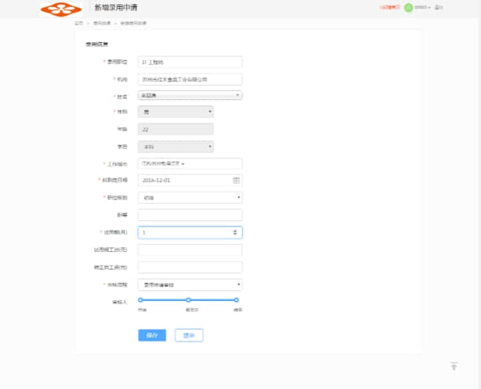Expand the gender dropdown showing 男

[x=175, y=111]
